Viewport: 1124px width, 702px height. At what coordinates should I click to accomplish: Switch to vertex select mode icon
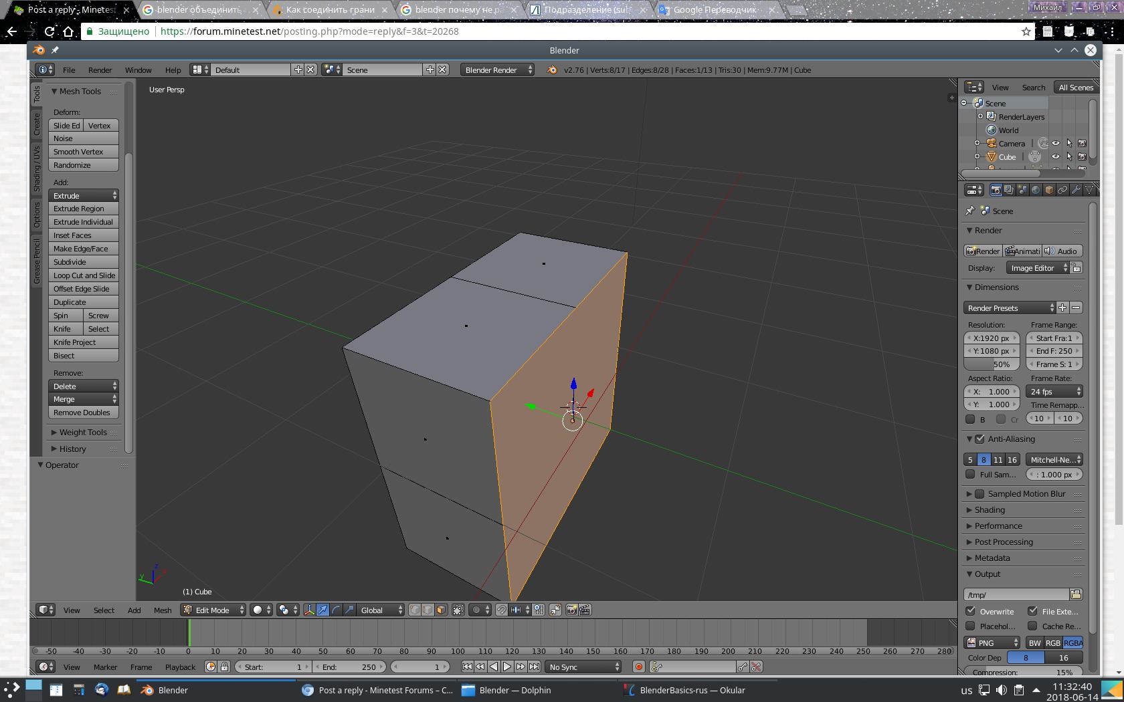click(x=415, y=610)
